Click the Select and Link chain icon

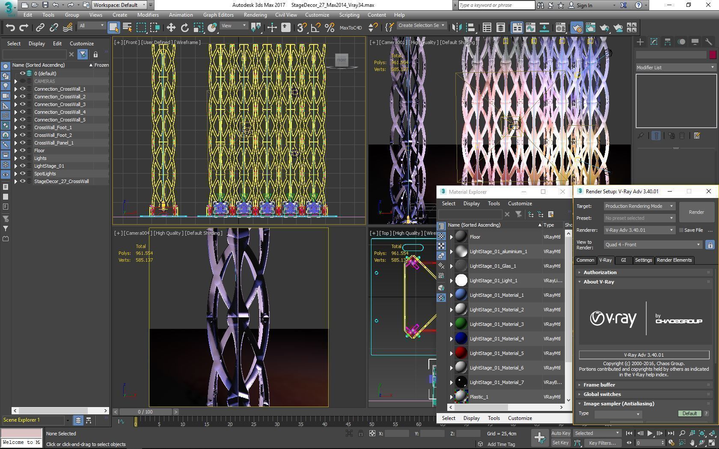40,28
